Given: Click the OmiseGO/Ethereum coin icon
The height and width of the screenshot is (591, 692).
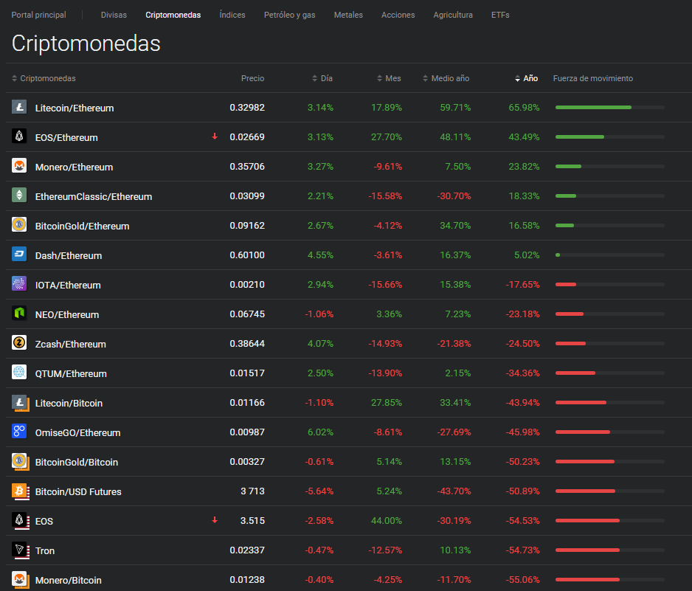Looking at the screenshot, I should tap(19, 432).
